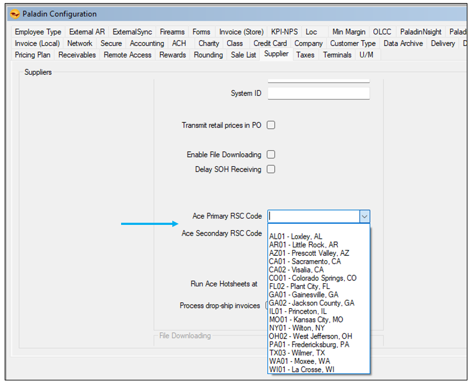Collapse the Ace Primary RSC Code dropdown arrow
The height and width of the screenshot is (383, 470).
tap(364, 216)
